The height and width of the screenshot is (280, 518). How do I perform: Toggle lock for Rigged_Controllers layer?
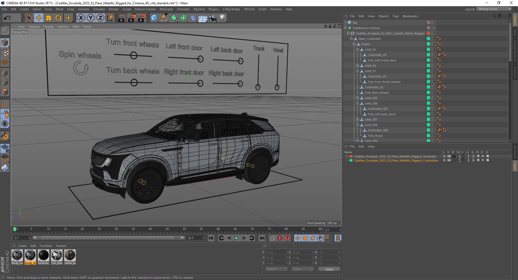(463, 160)
